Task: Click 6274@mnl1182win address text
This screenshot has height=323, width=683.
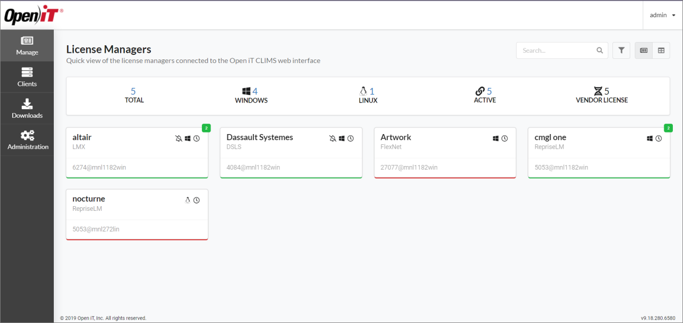Action: coord(99,167)
